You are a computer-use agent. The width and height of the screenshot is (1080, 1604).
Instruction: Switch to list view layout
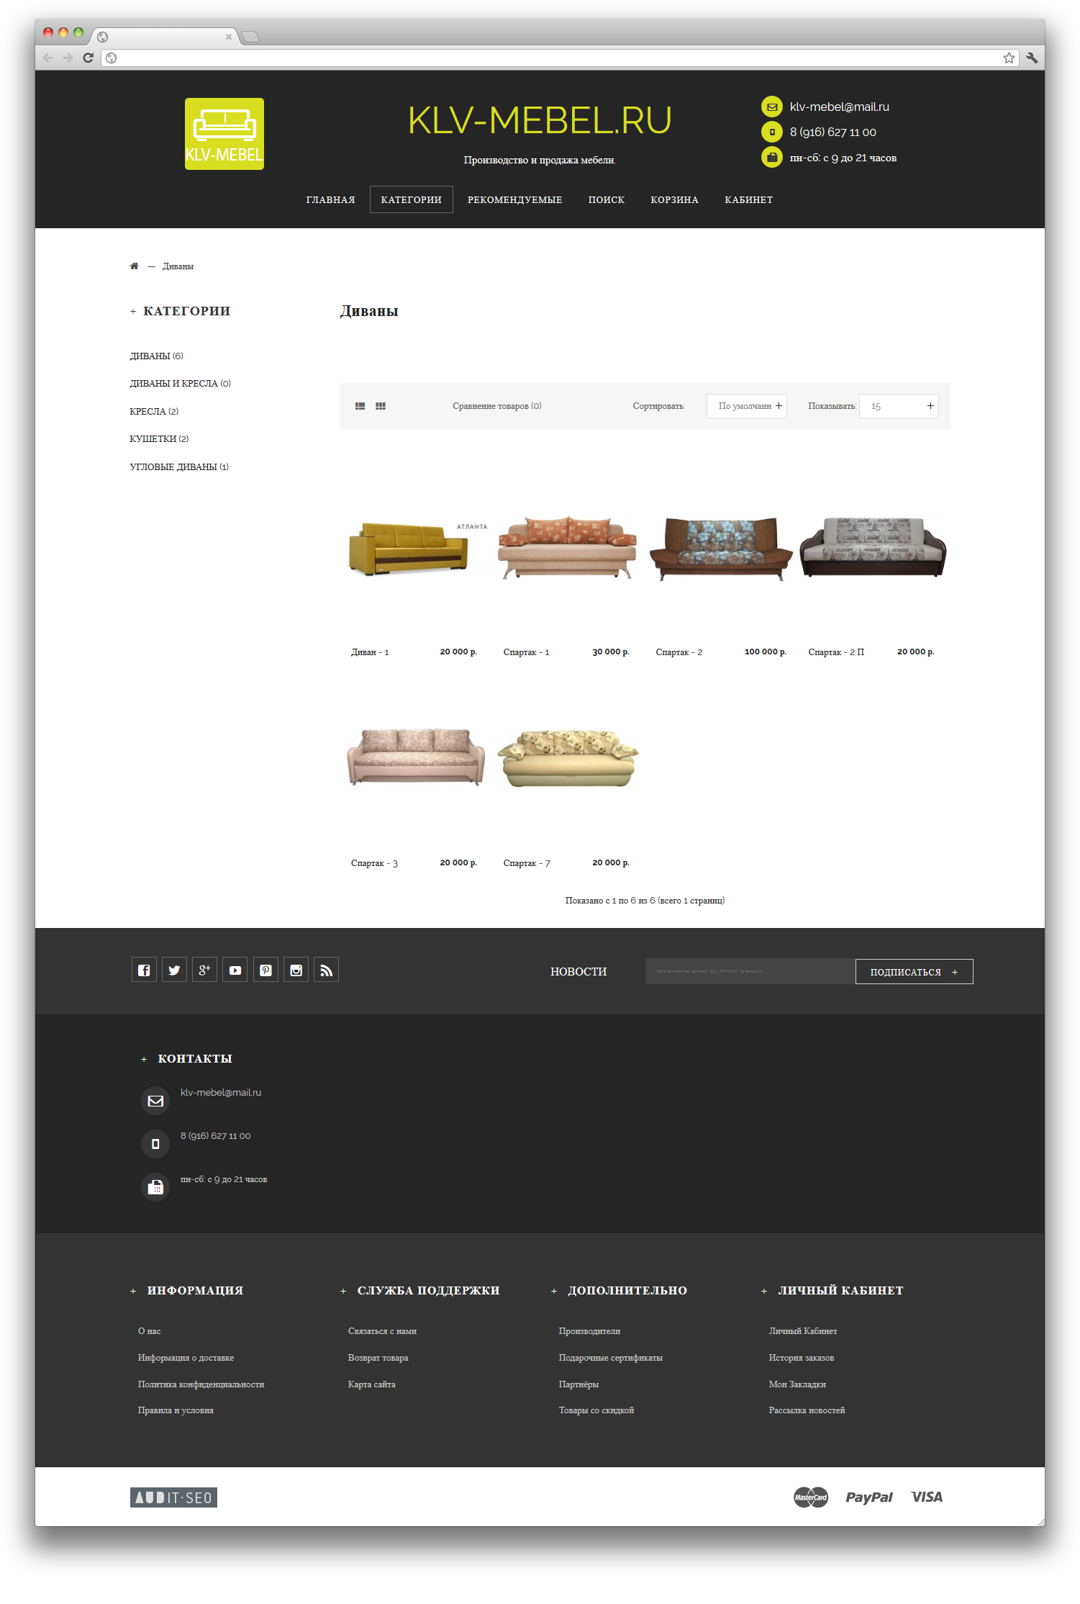[x=360, y=406]
